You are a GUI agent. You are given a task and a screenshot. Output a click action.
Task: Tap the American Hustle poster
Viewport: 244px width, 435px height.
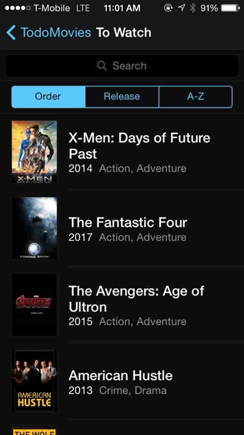(x=34, y=381)
